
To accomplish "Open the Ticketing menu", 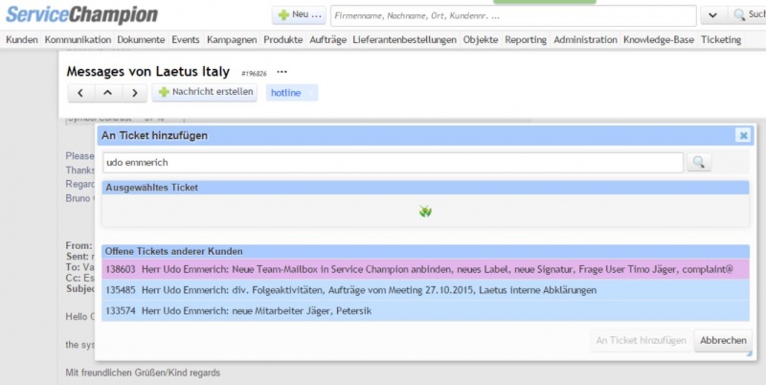I will pyautogui.click(x=721, y=40).
